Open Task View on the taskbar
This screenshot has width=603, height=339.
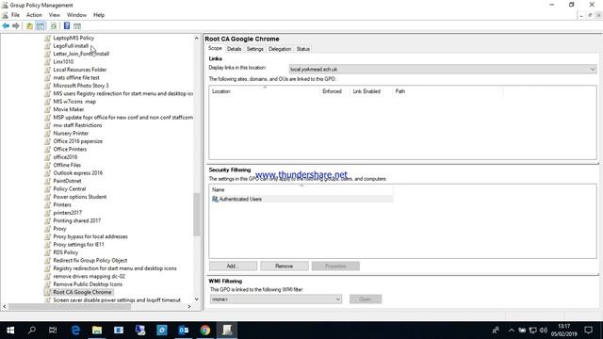[53, 331]
